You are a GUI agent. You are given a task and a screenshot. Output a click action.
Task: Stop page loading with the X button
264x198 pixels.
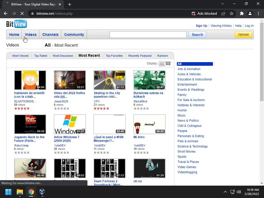pyautogui.click(x=22, y=13)
